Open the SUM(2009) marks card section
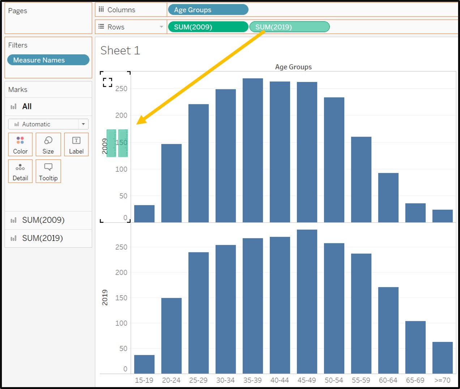Viewport: 460px width, 389px height. pyautogui.click(x=43, y=220)
